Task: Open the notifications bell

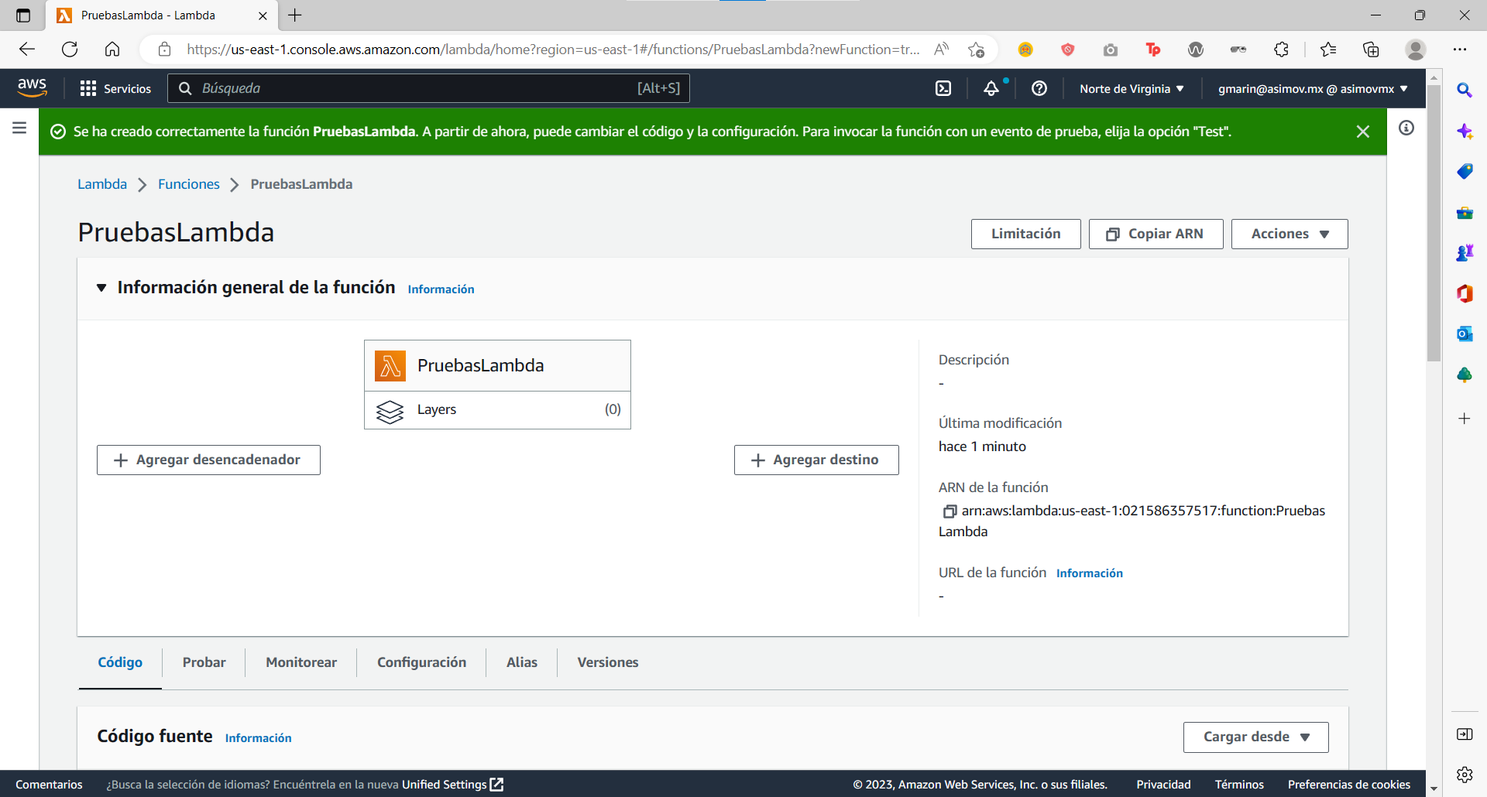Action: coord(991,88)
